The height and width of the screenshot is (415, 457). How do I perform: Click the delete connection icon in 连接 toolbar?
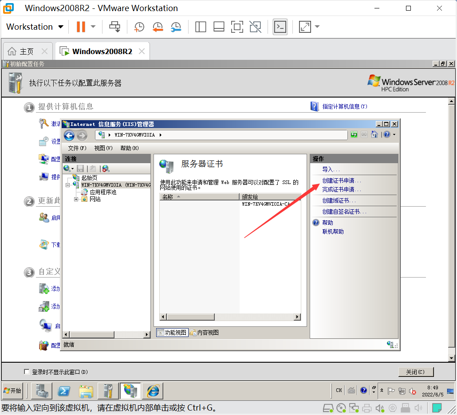106,168
